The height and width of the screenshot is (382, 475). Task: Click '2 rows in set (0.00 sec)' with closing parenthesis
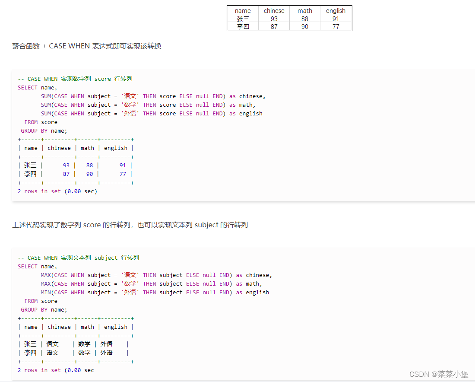tap(57, 191)
